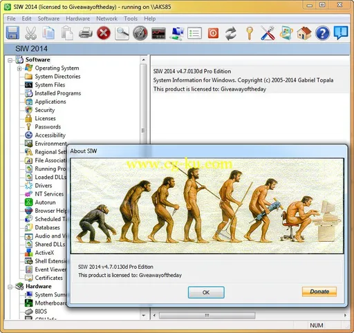
Task: Click the NUM status bar indicator
Action: 317,325
